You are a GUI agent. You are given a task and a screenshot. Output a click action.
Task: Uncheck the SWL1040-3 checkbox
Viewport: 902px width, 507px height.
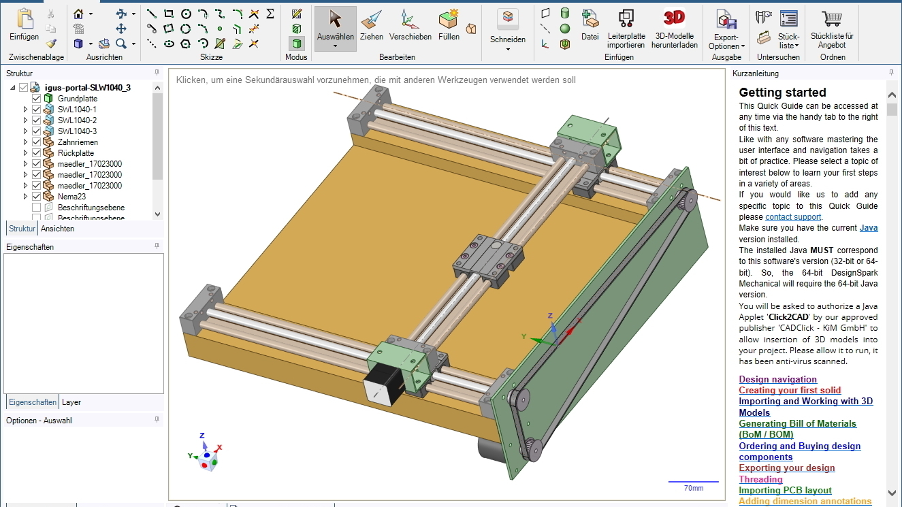pyautogui.click(x=37, y=131)
